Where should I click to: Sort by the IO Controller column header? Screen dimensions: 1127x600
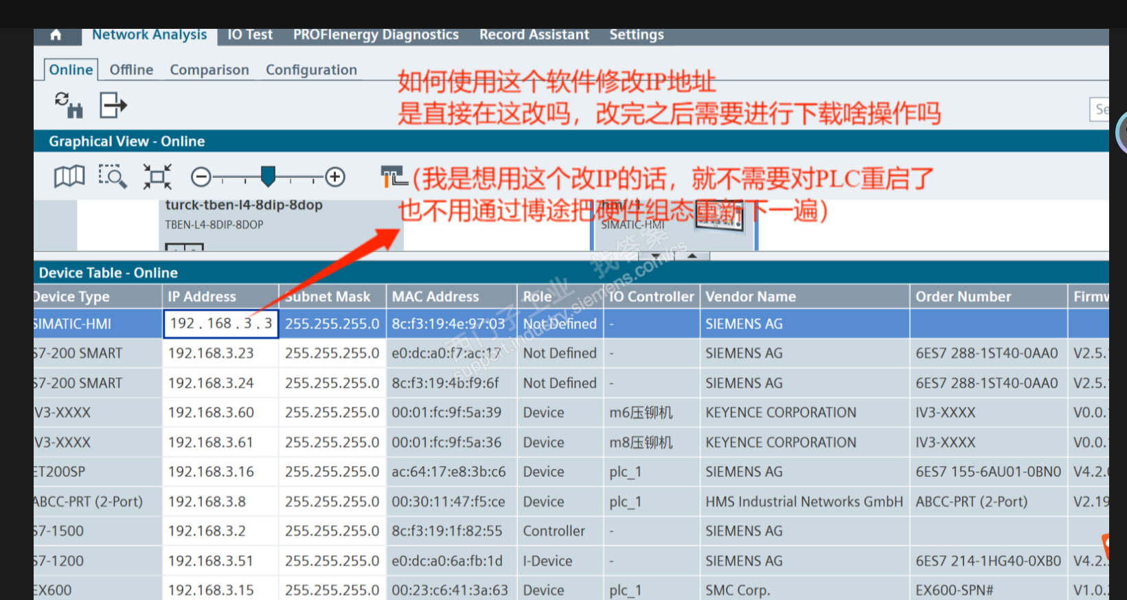coord(651,297)
